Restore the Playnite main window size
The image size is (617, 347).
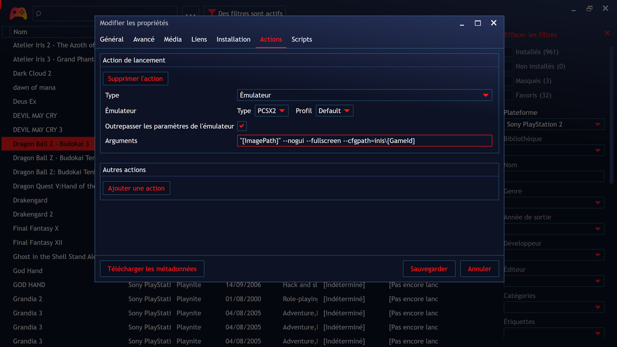589,9
